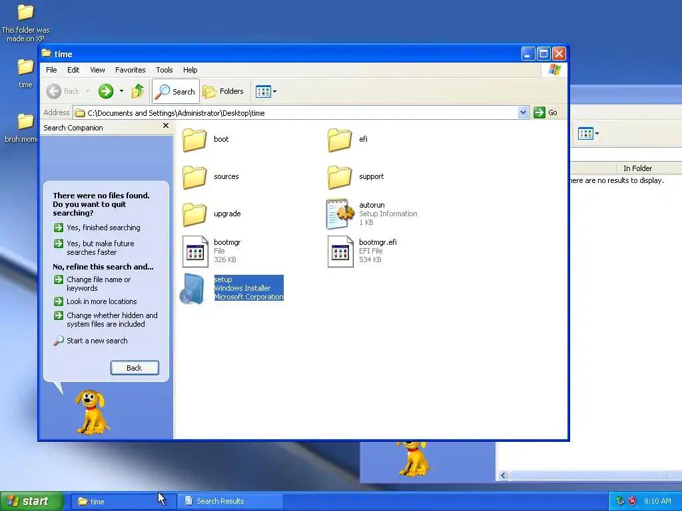682x511 pixels.
Task: Switch to time taskbar button
Action: pos(123,502)
